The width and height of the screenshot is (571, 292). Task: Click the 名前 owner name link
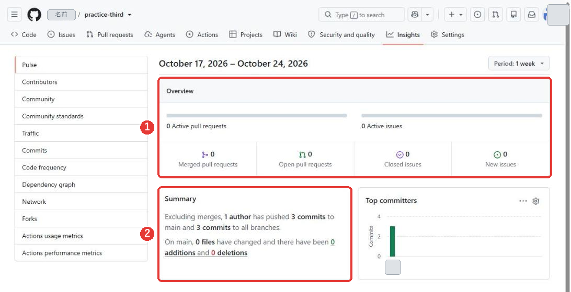click(62, 15)
